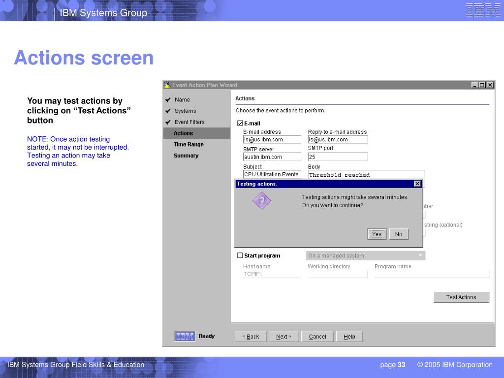Click No in Testing actions dialog
The image size is (504, 378).
point(399,234)
